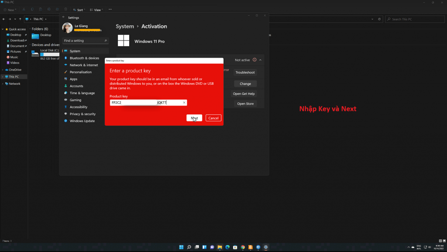Open Google Chrome from the taskbar
This screenshot has height=252, width=447.
pyautogui.click(x=243, y=247)
